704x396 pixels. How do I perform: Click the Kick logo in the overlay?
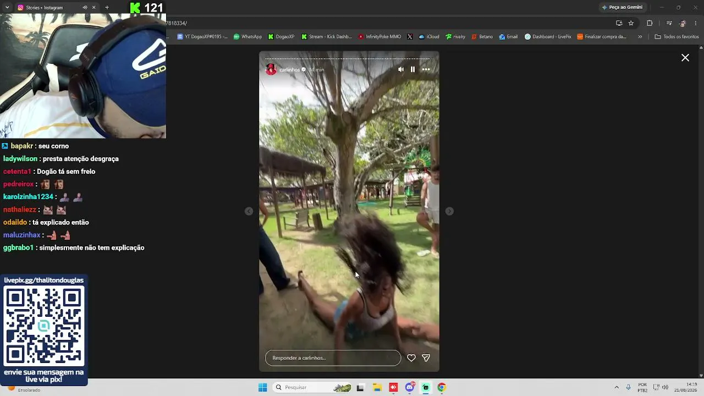(135, 8)
